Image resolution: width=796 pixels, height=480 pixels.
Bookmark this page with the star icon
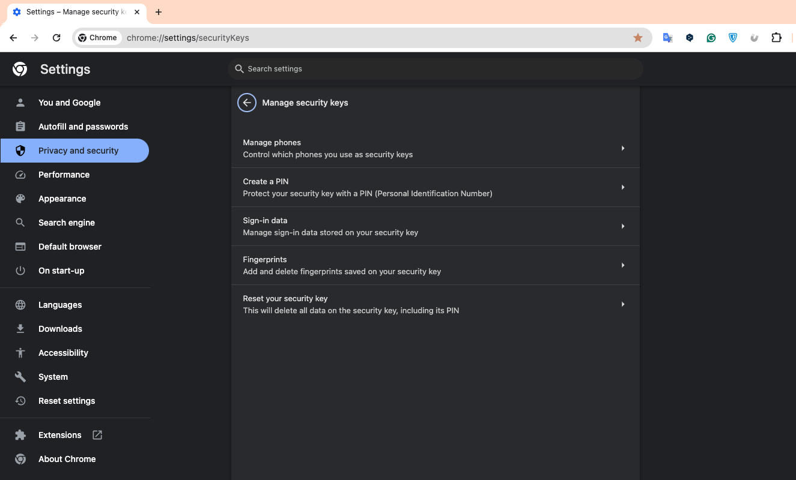pyautogui.click(x=638, y=38)
